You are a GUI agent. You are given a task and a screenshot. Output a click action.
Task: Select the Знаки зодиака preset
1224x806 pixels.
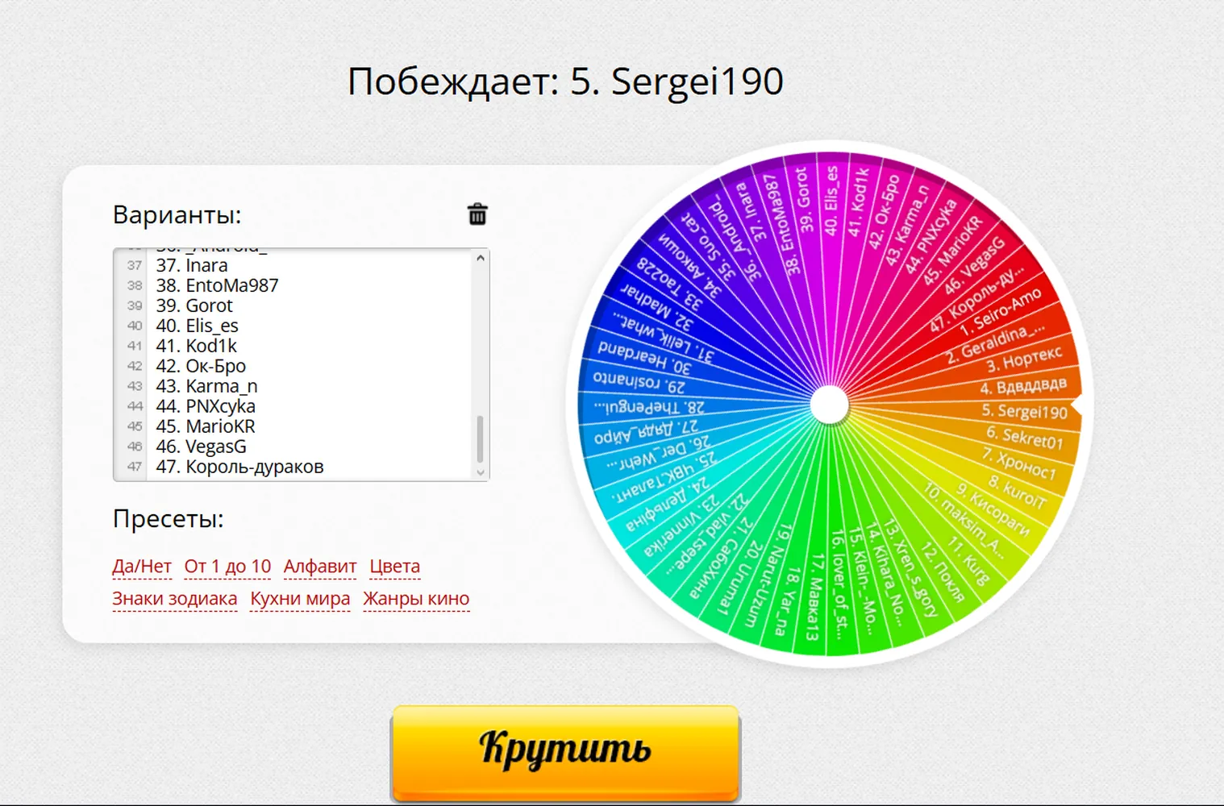pos(175,599)
